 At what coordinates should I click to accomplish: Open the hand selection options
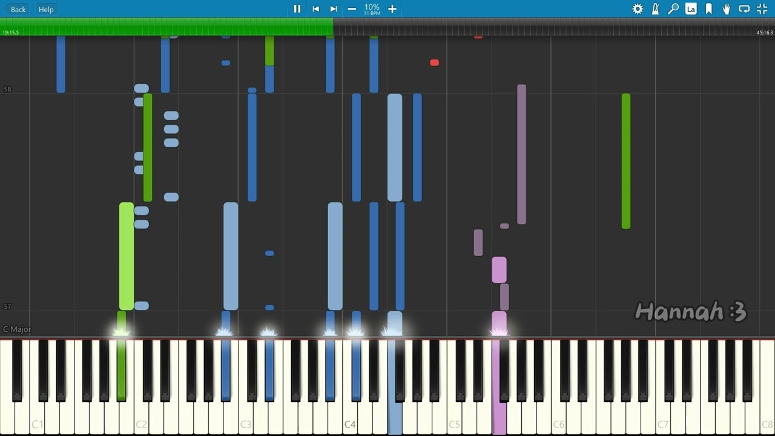click(727, 9)
